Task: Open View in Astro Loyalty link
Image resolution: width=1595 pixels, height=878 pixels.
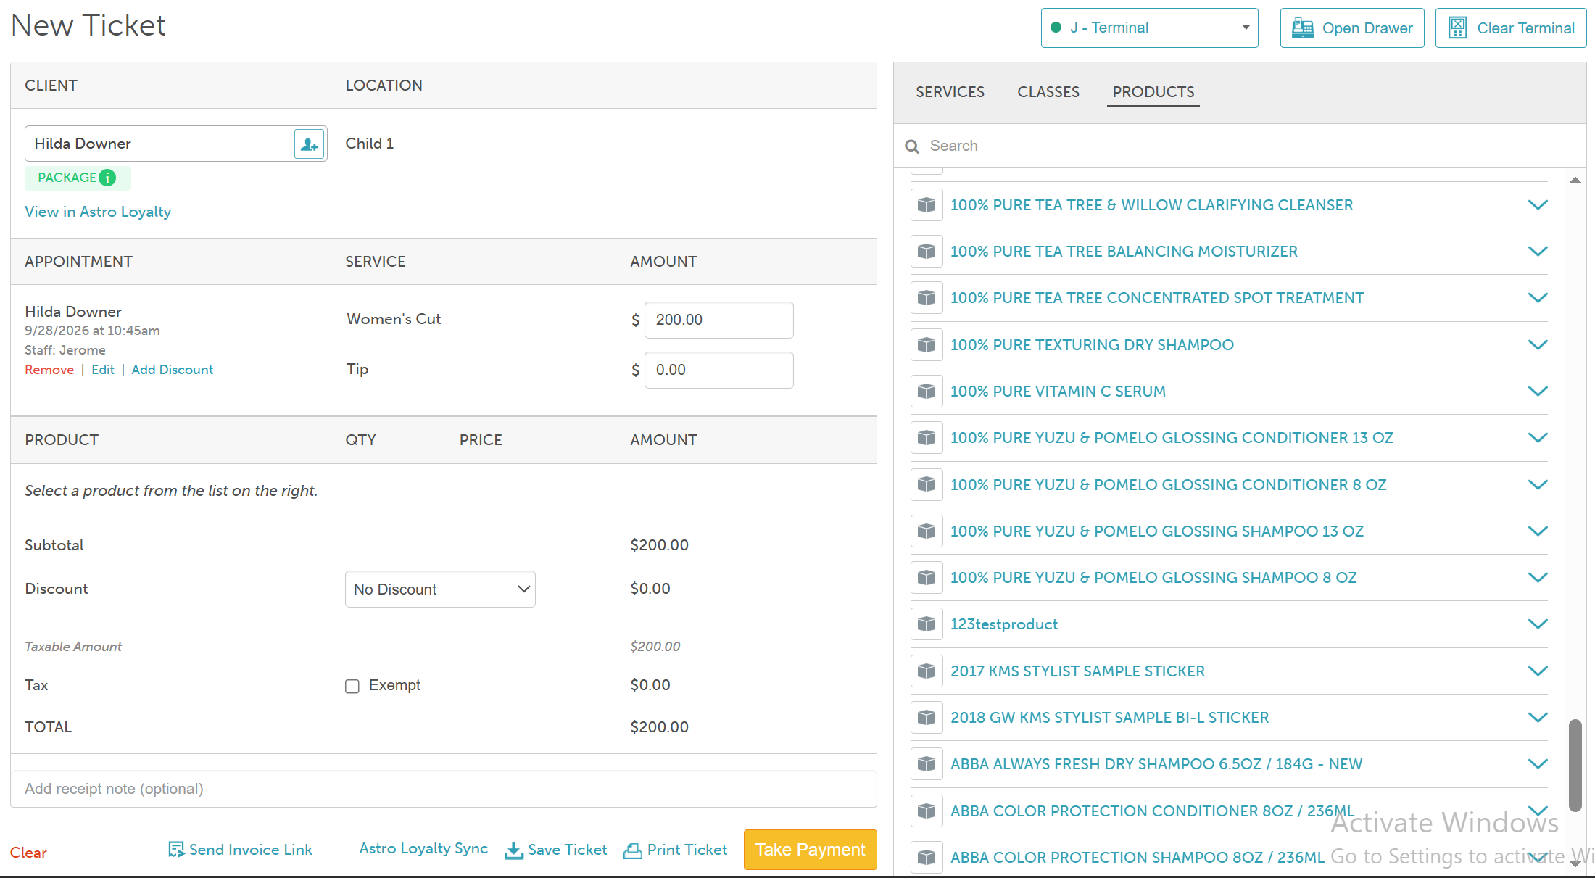Action: [x=98, y=212]
